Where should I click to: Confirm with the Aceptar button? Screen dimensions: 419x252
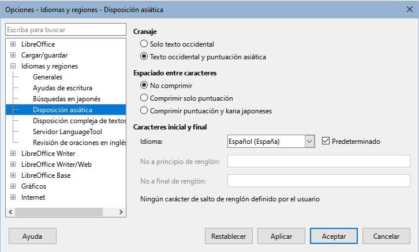click(x=334, y=236)
